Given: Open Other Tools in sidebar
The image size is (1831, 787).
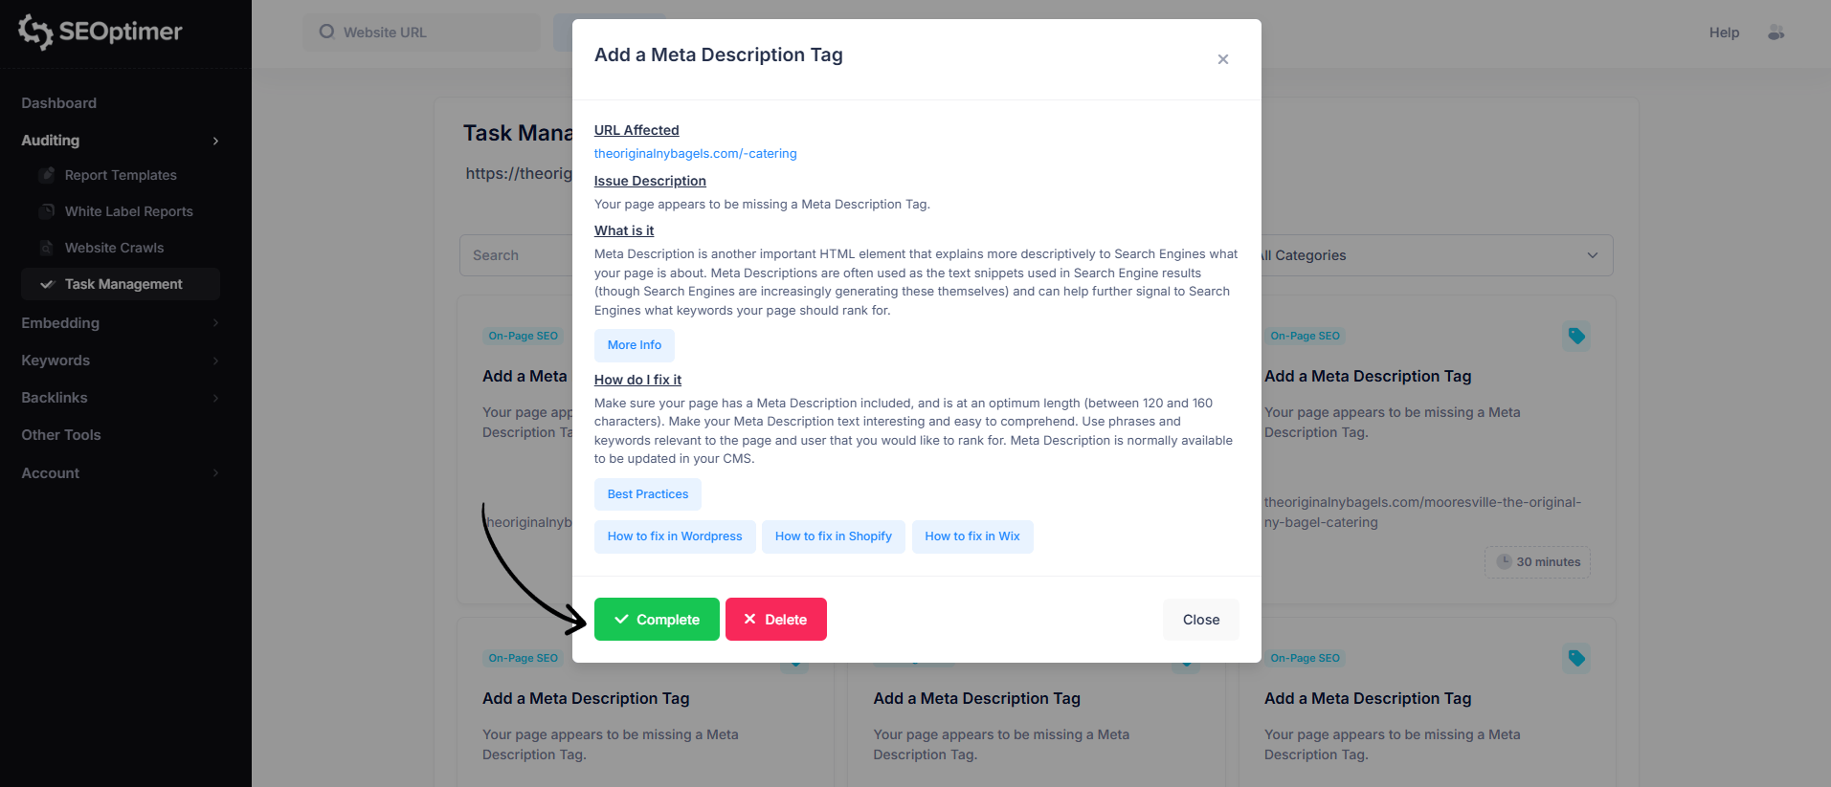Looking at the screenshot, I should [x=61, y=435].
